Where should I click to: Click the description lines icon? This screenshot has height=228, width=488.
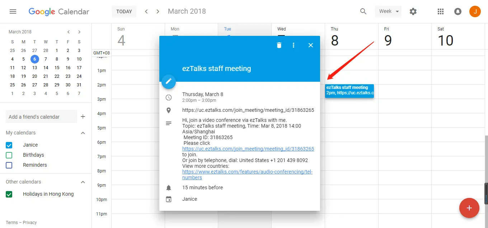coord(169,123)
